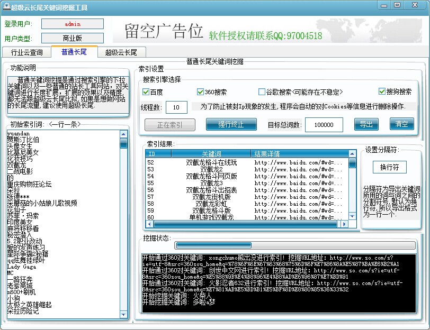Select result row 双截龙2

click(247, 170)
